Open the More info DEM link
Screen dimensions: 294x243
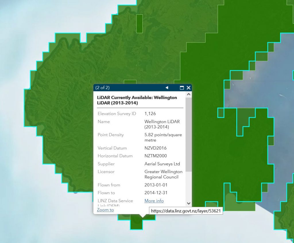[x=154, y=201]
